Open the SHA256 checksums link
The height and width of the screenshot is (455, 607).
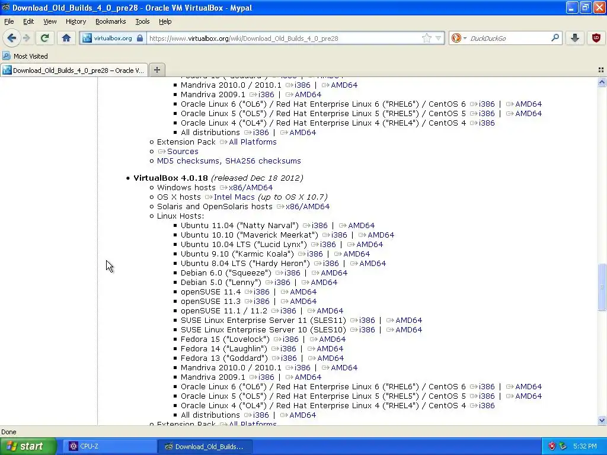pyautogui.click(x=263, y=161)
